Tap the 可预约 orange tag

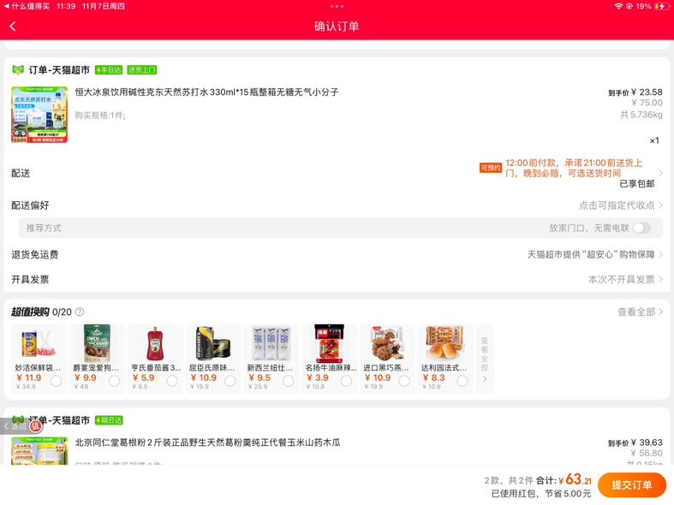(491, 168)
